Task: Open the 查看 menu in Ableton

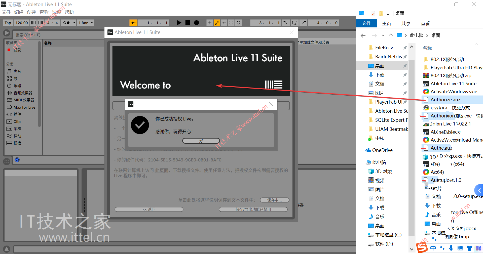Action: tap(44, 12)
